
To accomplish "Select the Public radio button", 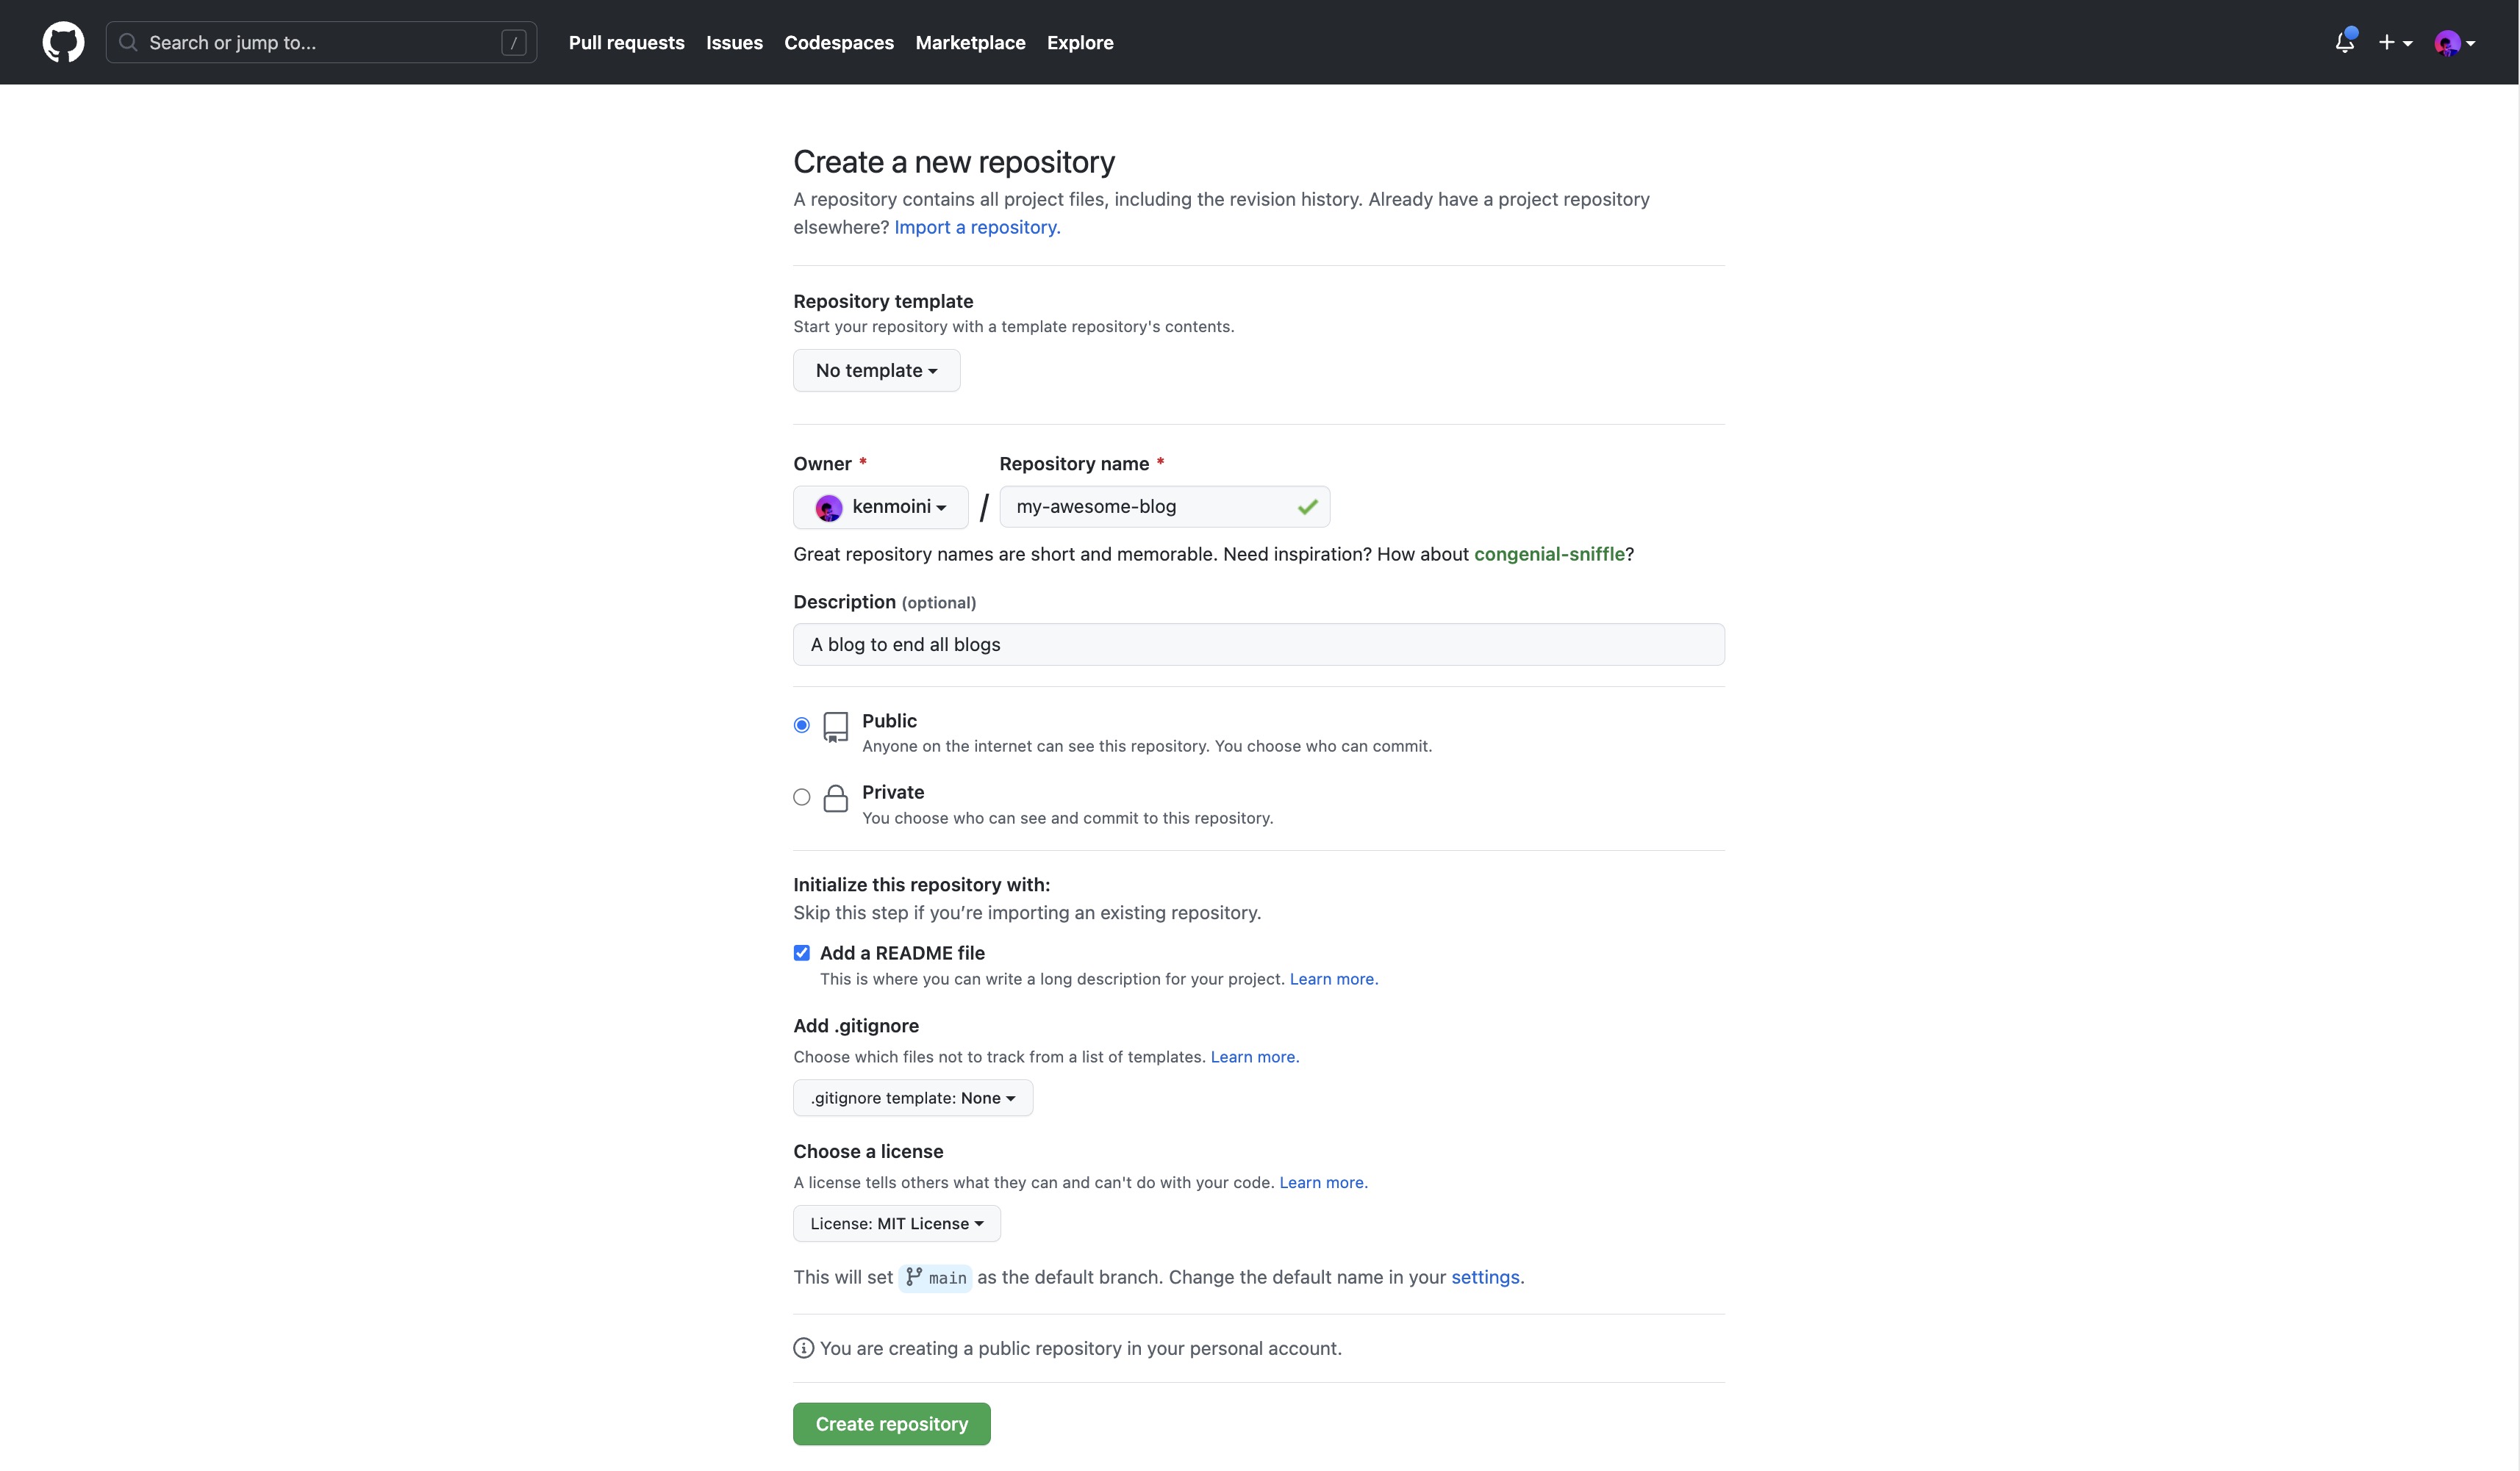I will click(x=801, y=725).
